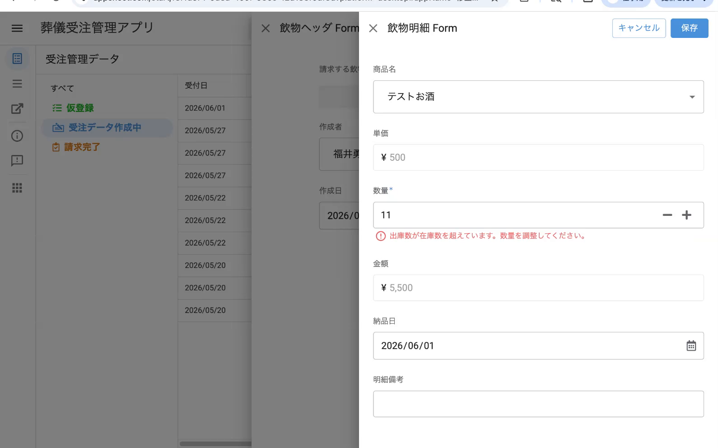
Task: Click the 納品日 date field
Action: 538,346
